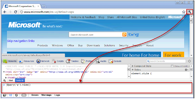Open All Microsoft Sites link

127,17
